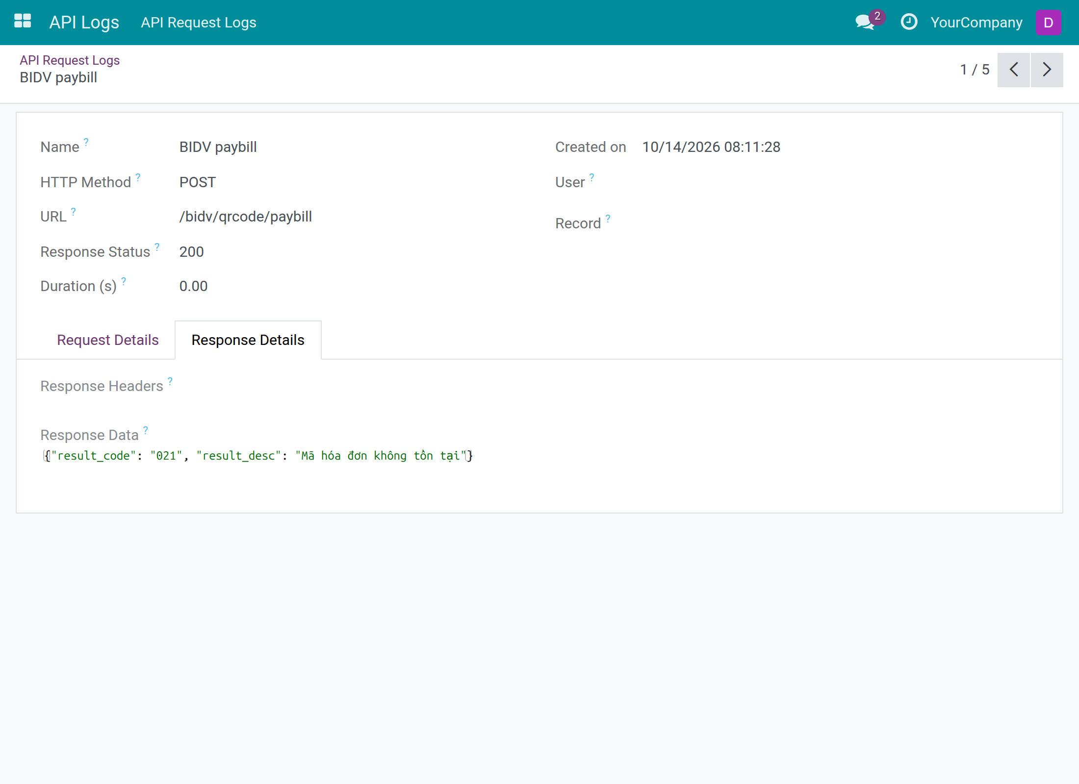
Task: Open YourCompany company switcher
Action: (976, 23)
